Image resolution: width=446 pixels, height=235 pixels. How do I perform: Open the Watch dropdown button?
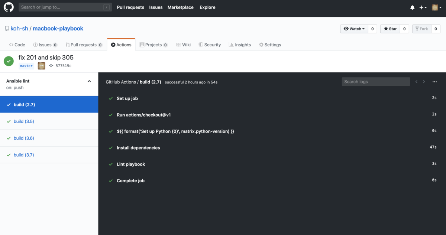(354, 29)
